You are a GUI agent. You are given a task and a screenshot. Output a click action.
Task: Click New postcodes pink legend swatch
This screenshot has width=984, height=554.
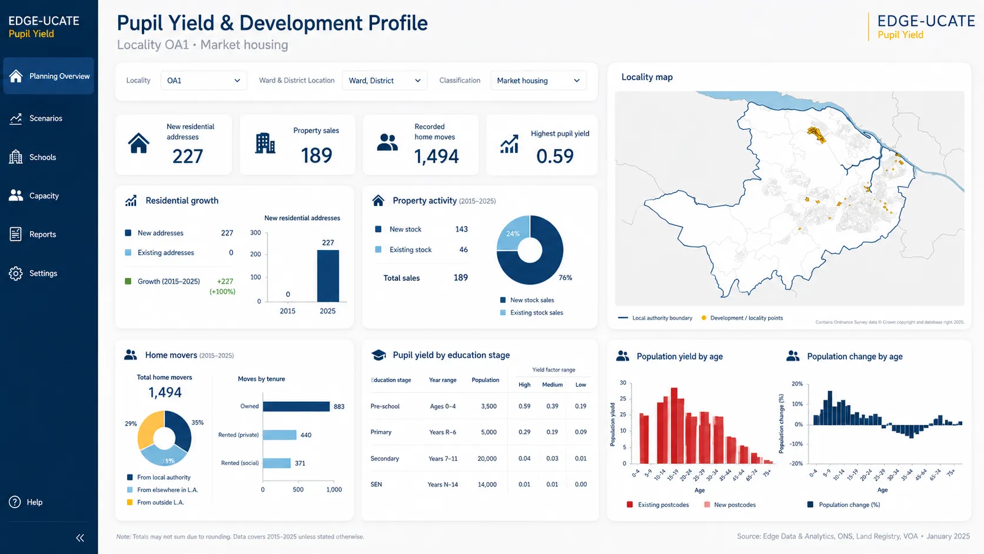pyautogui.click(x=707, y=505)
